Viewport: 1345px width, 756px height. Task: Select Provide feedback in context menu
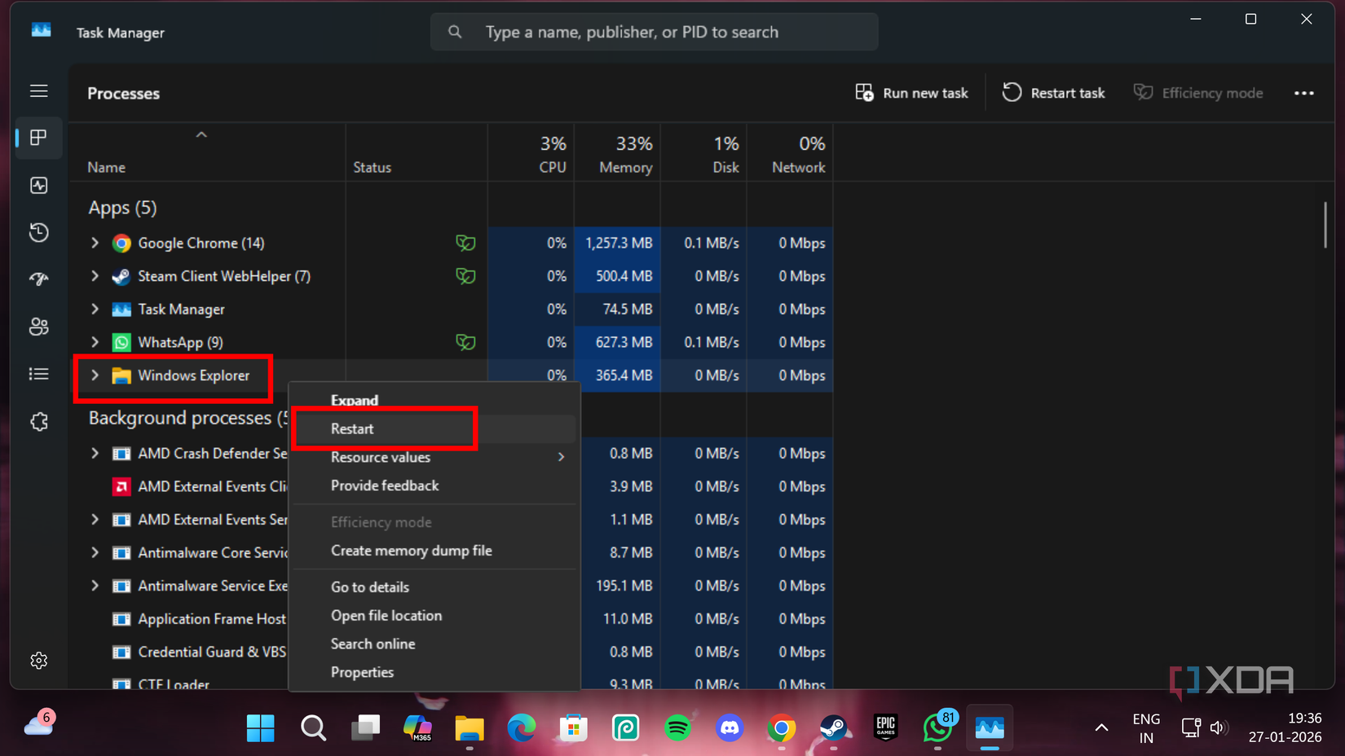tap(434, 486)
